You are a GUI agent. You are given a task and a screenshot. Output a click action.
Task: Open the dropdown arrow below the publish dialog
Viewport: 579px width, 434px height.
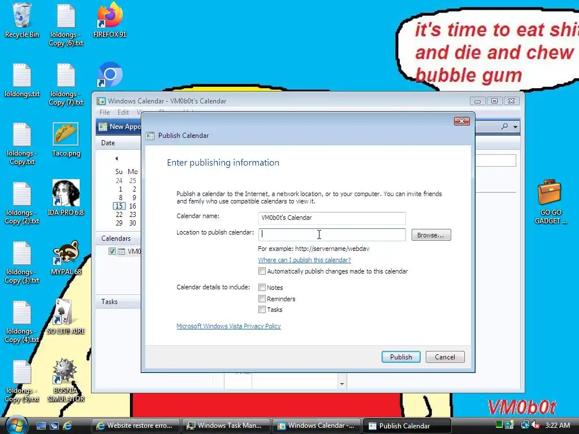[342, 384]
